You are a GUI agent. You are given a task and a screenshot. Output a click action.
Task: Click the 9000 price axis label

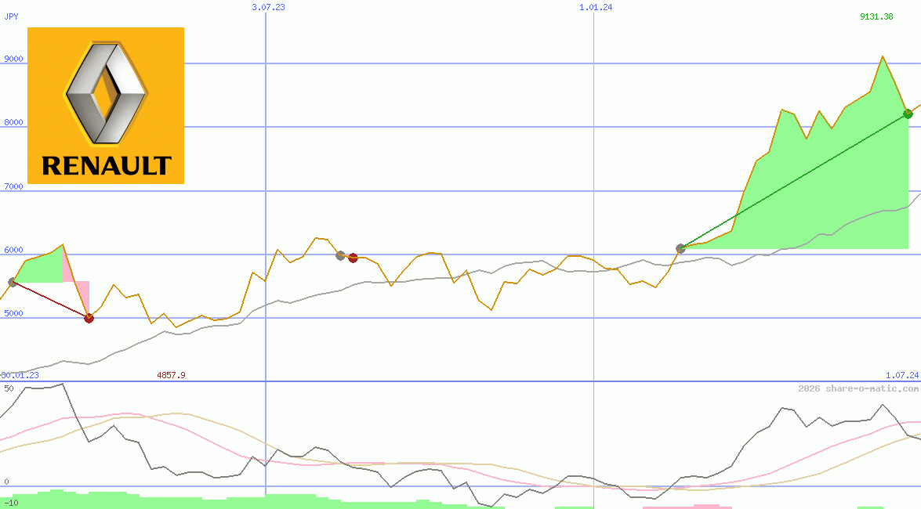pos(13,60)
